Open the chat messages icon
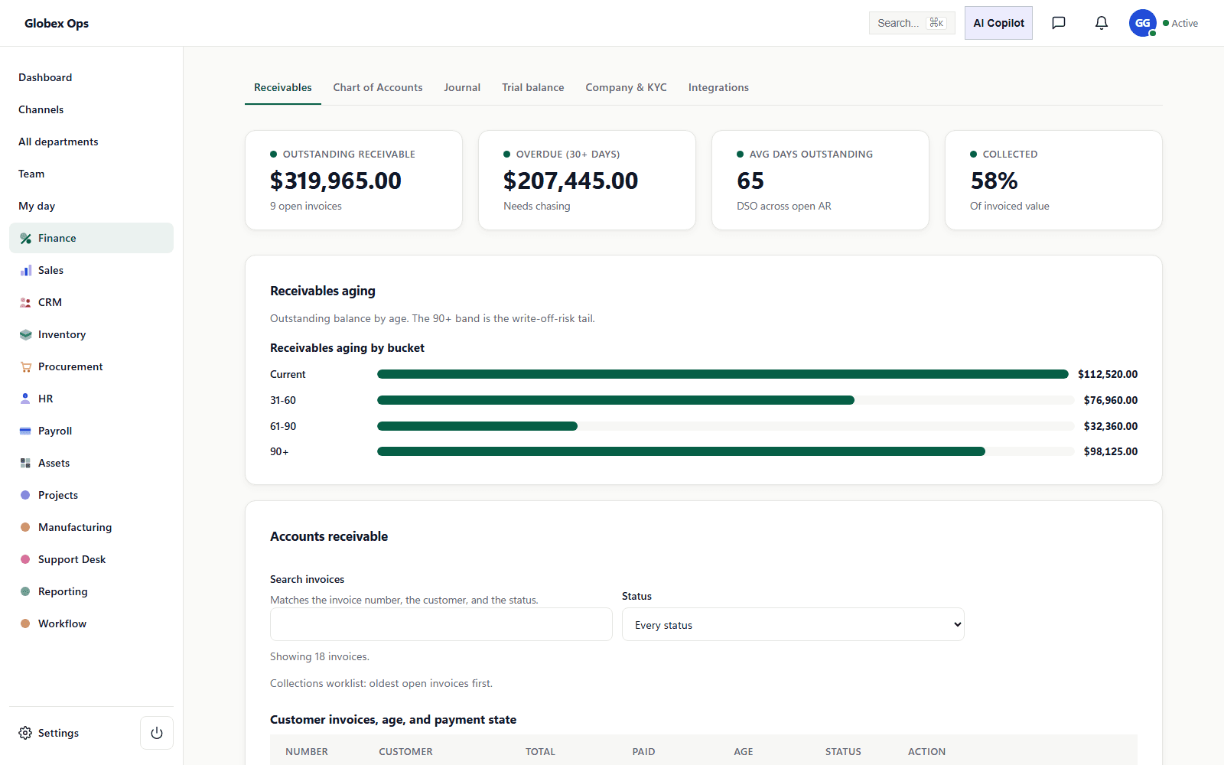Screen dimensions: 1224x765 pos(1059,23)
